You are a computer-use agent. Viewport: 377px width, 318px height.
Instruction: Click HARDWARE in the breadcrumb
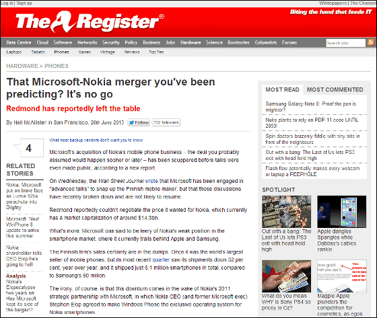(22, 66)
